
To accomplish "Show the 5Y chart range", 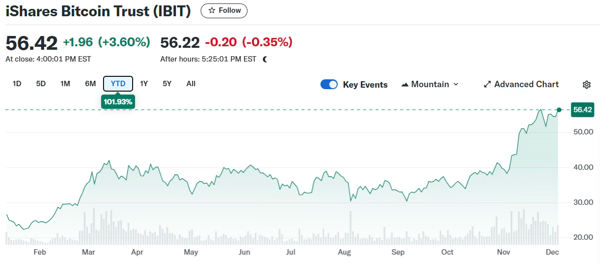I will (x=167, y=84).
